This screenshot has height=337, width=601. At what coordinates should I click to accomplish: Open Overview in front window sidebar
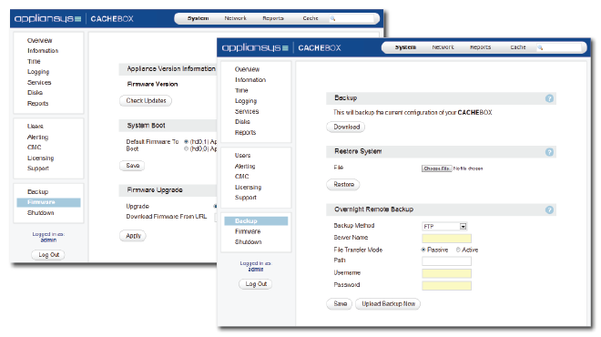point(247,69)
